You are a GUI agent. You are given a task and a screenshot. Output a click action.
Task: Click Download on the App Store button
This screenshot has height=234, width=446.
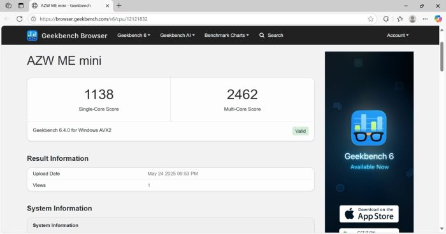click(x=369, y=214)
